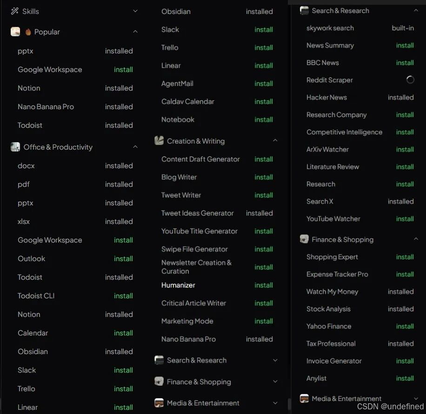Viewport: 426px width, 414px height.
Task: Install the Swipe File Generator skill
Action: click(264, 249)
